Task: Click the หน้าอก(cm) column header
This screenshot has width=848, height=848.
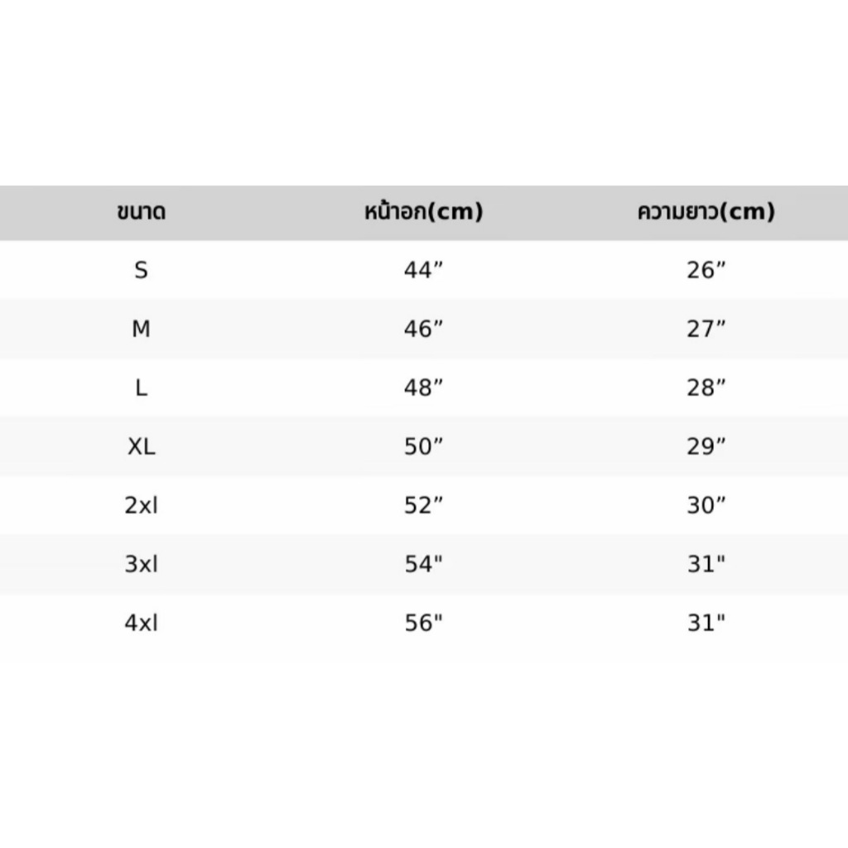Action: 423,212
